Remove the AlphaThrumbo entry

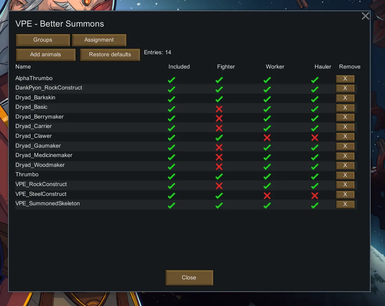(345, 79)
